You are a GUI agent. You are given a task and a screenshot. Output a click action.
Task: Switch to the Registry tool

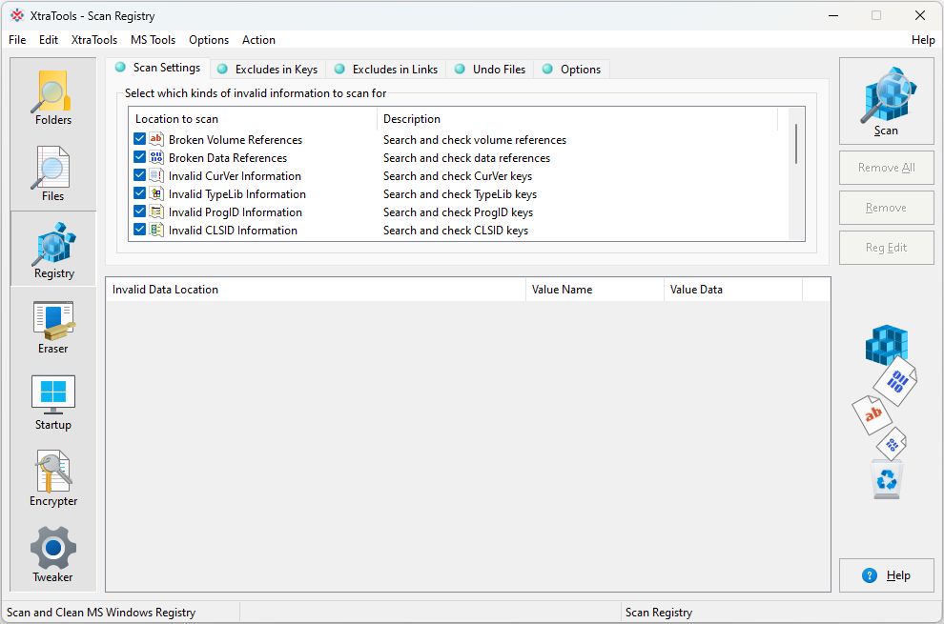pos(53,251)
